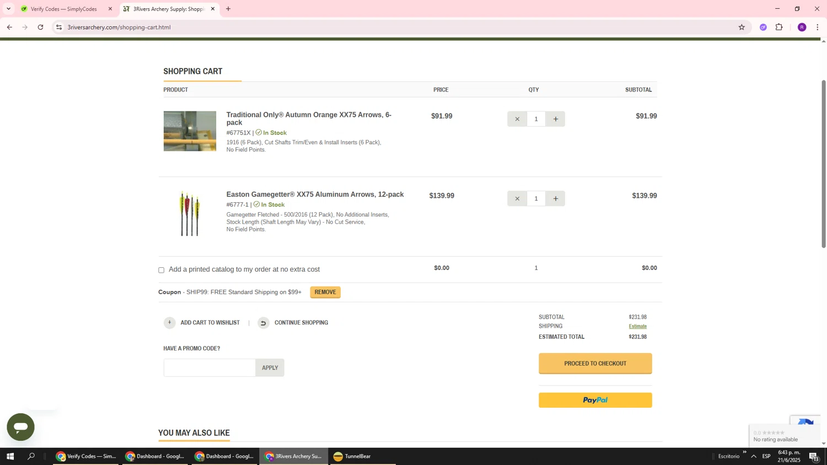Bookmark this page with star icon
827x465 pixels.
point(742,27)
